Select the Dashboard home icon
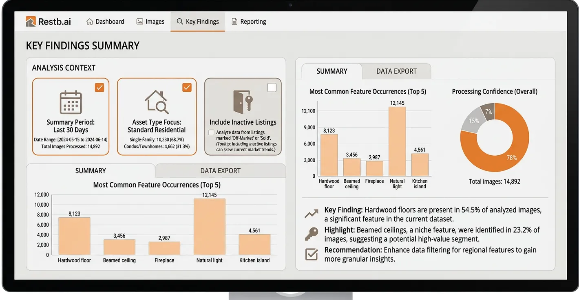 89,21
